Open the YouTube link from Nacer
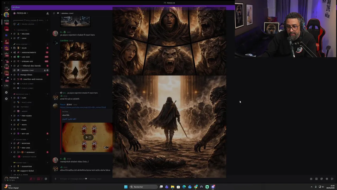The image size is (337, 190). pos(83,107)
